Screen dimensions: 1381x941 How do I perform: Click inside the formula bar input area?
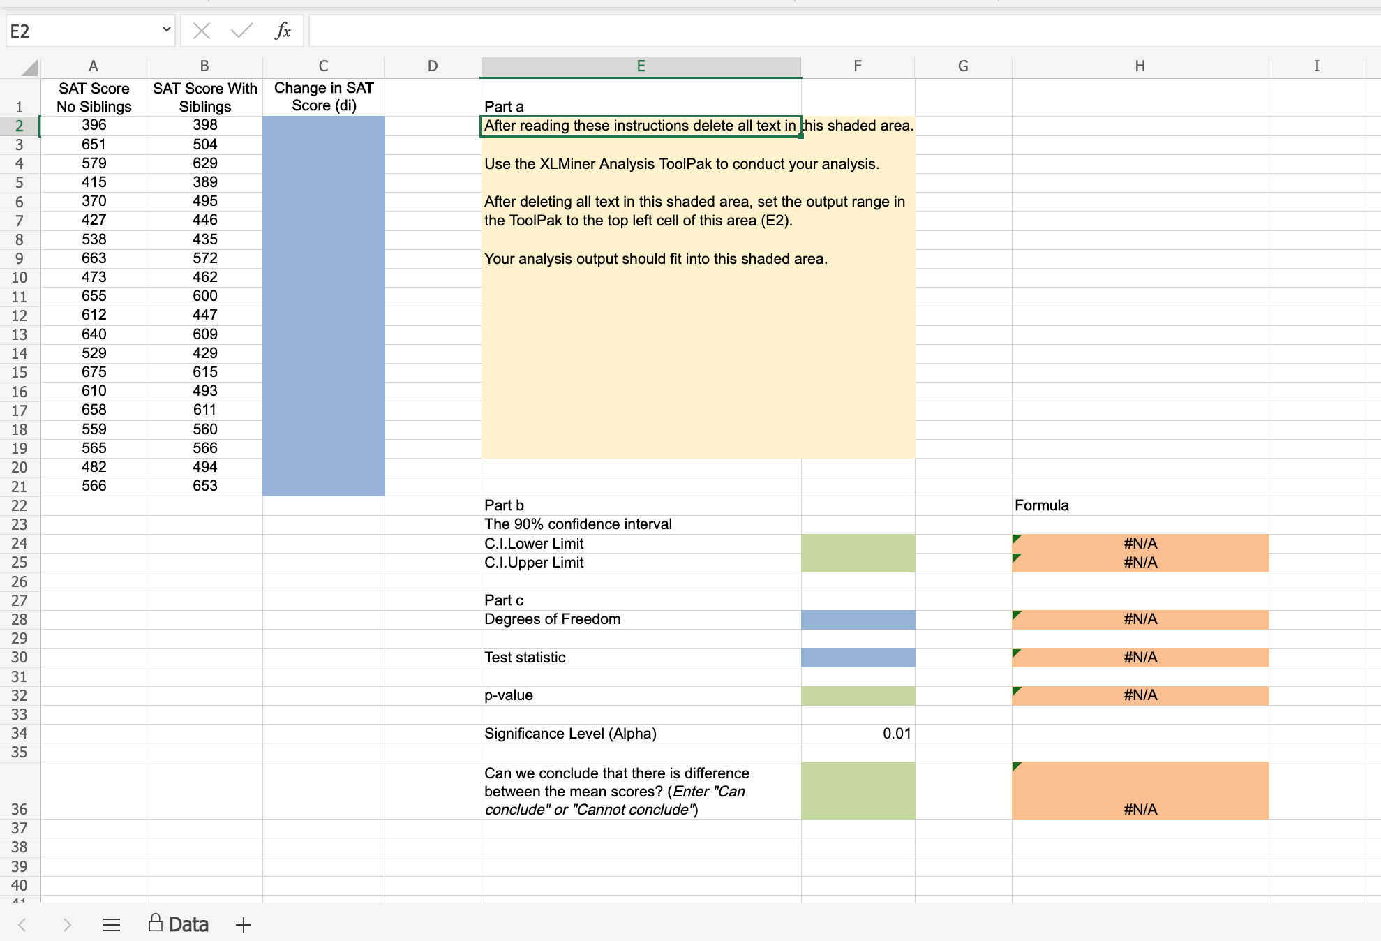pyautogui.click(x=628, y=31)
